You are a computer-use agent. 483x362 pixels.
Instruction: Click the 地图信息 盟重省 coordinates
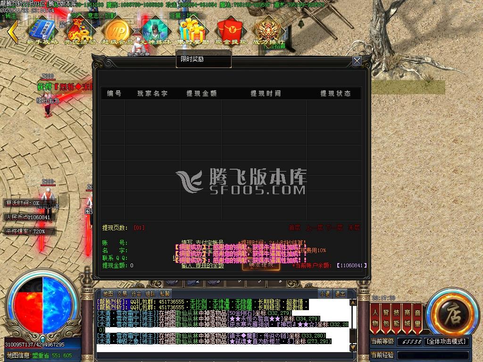click(39, 355)
